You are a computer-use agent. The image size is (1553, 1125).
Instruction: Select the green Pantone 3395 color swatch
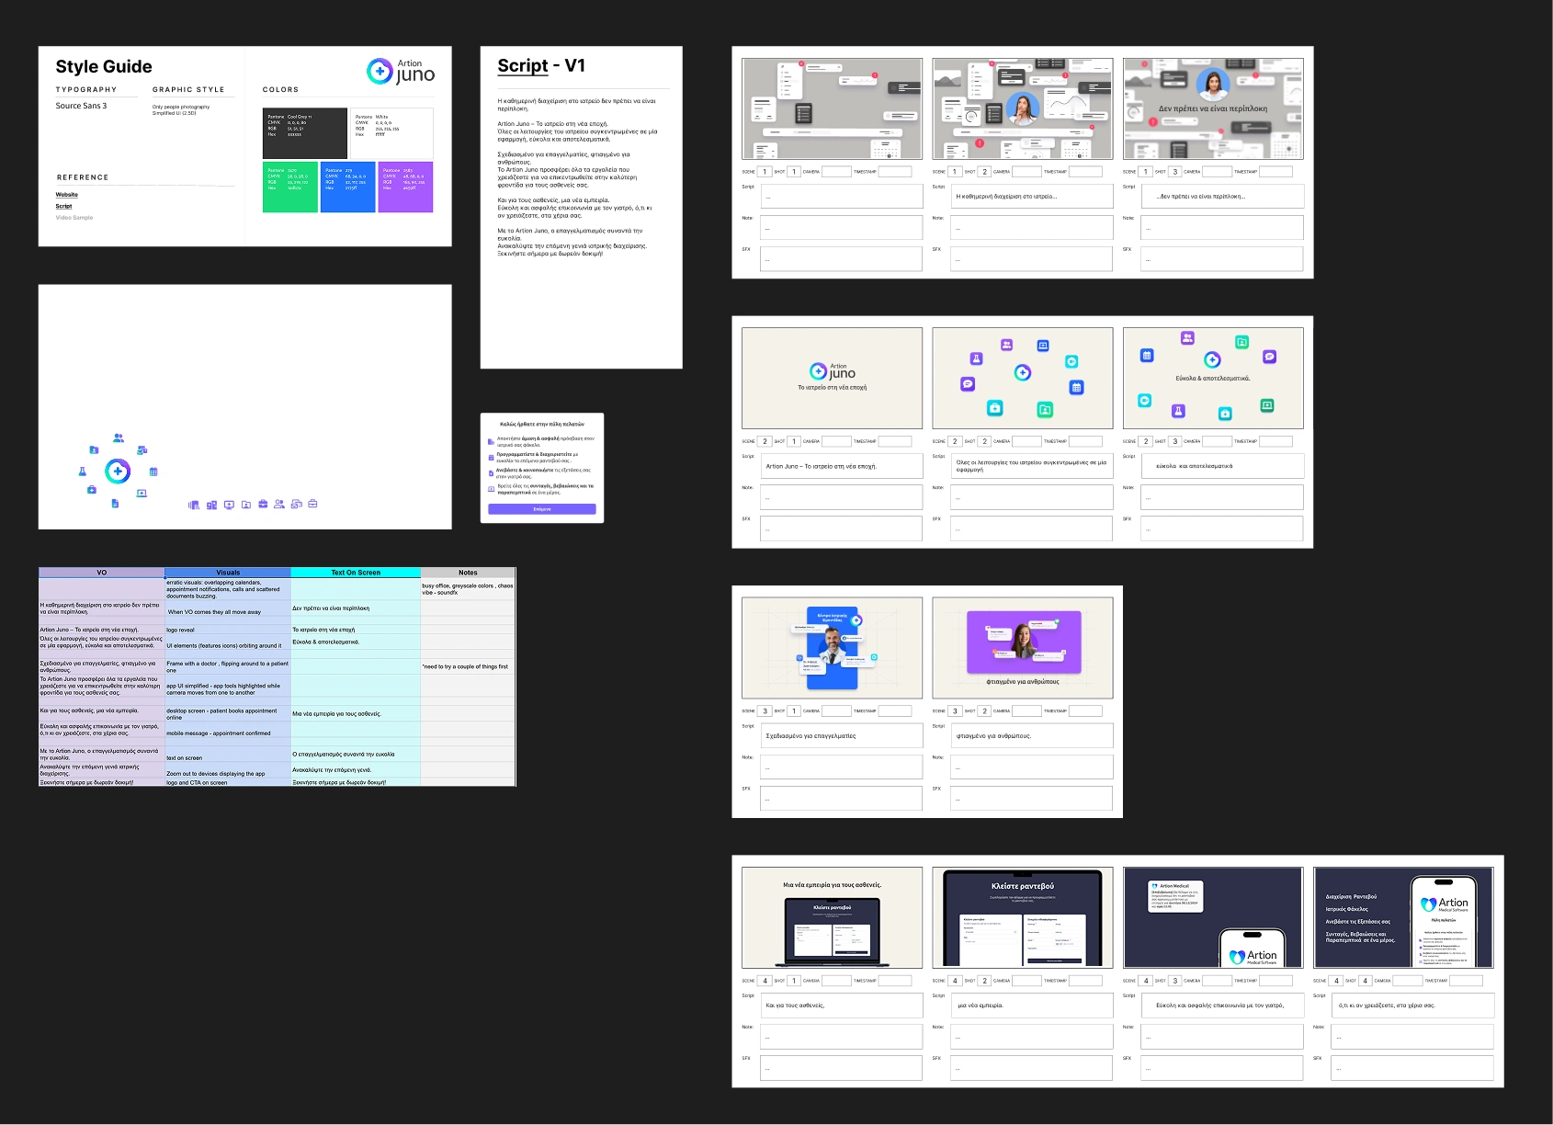coord(290,188)
